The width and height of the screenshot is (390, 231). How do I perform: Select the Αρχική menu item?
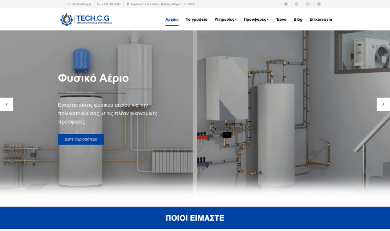pos(172,20)
